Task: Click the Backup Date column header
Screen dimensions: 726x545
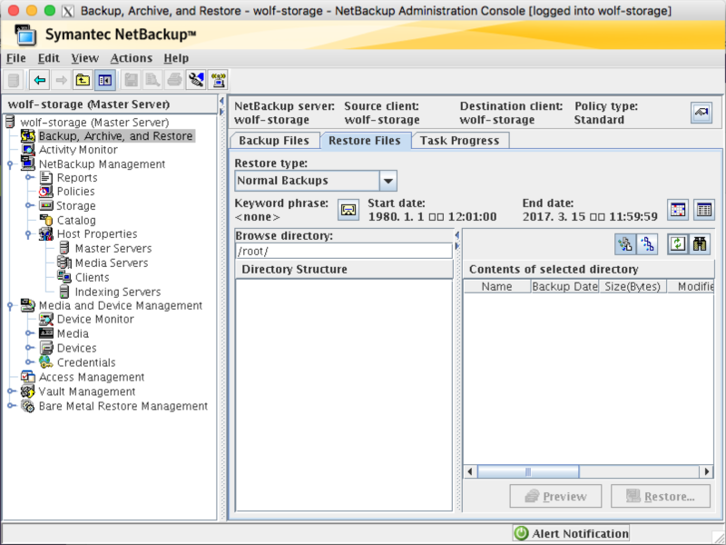Action: [x=564, y=286]
